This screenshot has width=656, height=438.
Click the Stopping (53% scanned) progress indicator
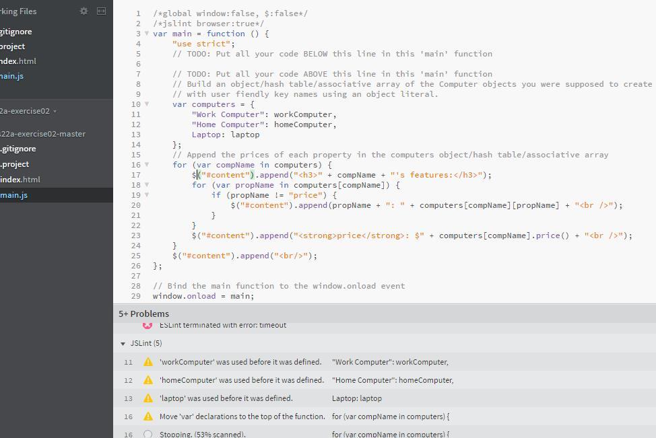[x=147, y=433]
